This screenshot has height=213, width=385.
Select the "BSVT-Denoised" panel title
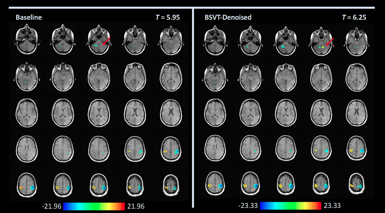click(x=228, y=17)
